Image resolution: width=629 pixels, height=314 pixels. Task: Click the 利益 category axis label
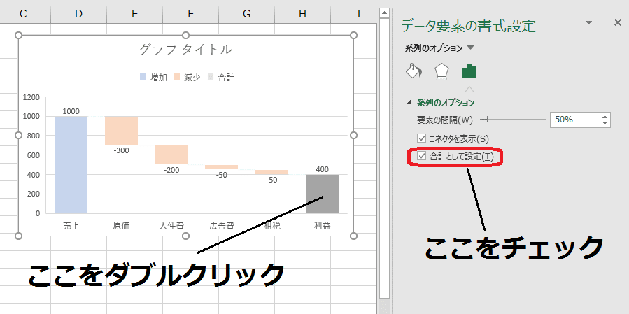tap(322, 226)
